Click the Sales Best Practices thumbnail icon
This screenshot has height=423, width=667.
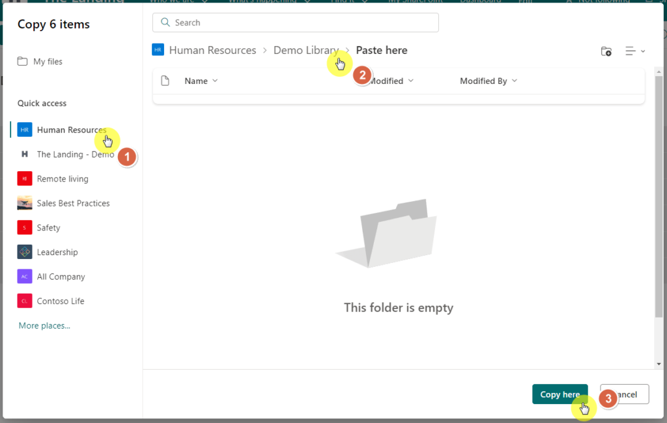25,203
